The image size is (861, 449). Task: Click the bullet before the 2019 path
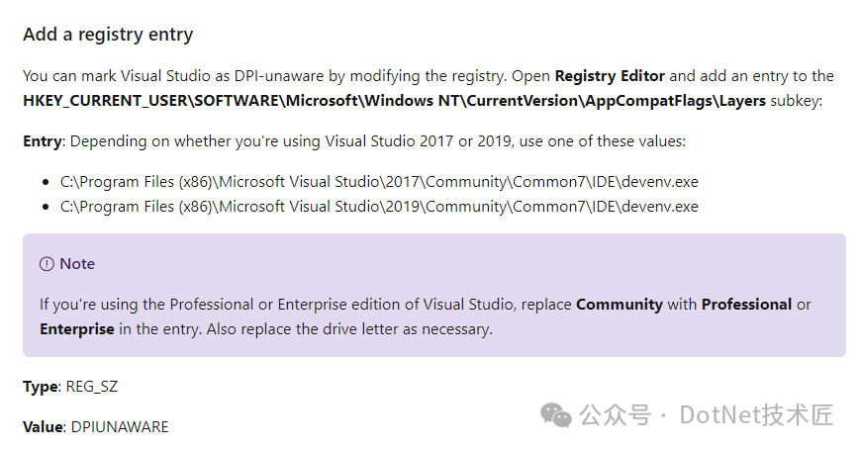[46, 208]
